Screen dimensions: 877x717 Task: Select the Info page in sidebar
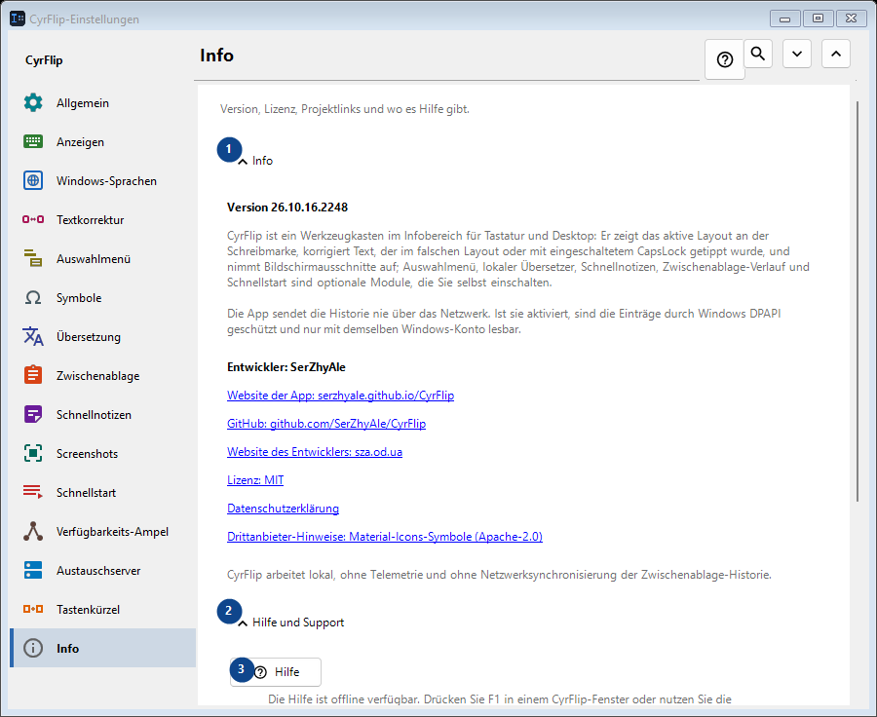(x=103, y=648)
